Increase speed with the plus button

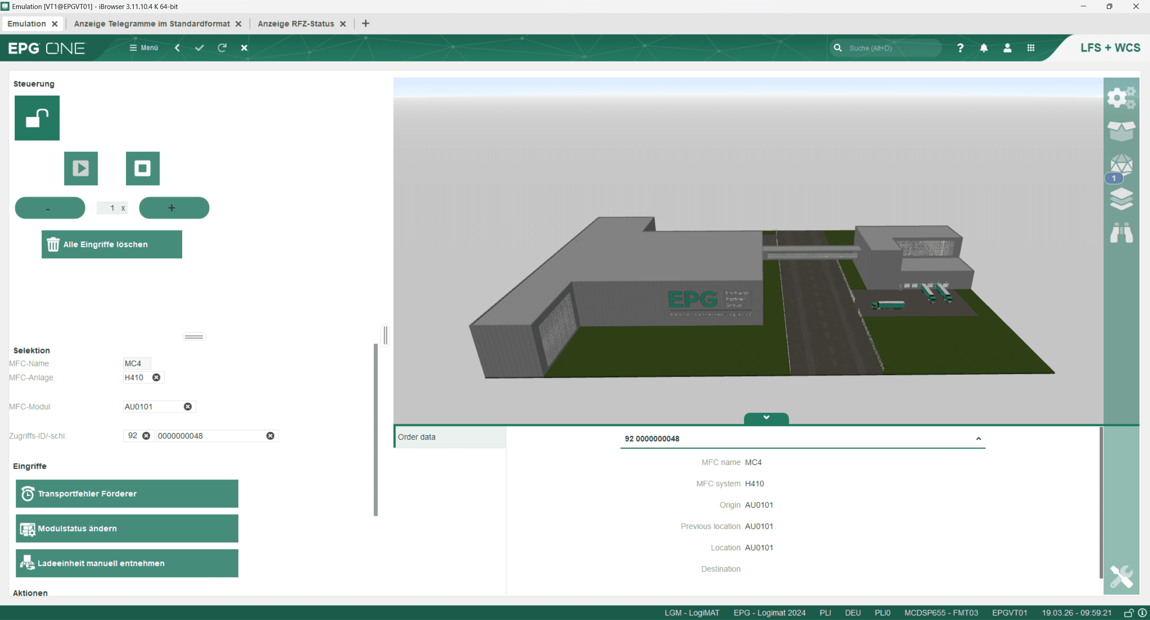pyautogui.click(x=174, y=208)
